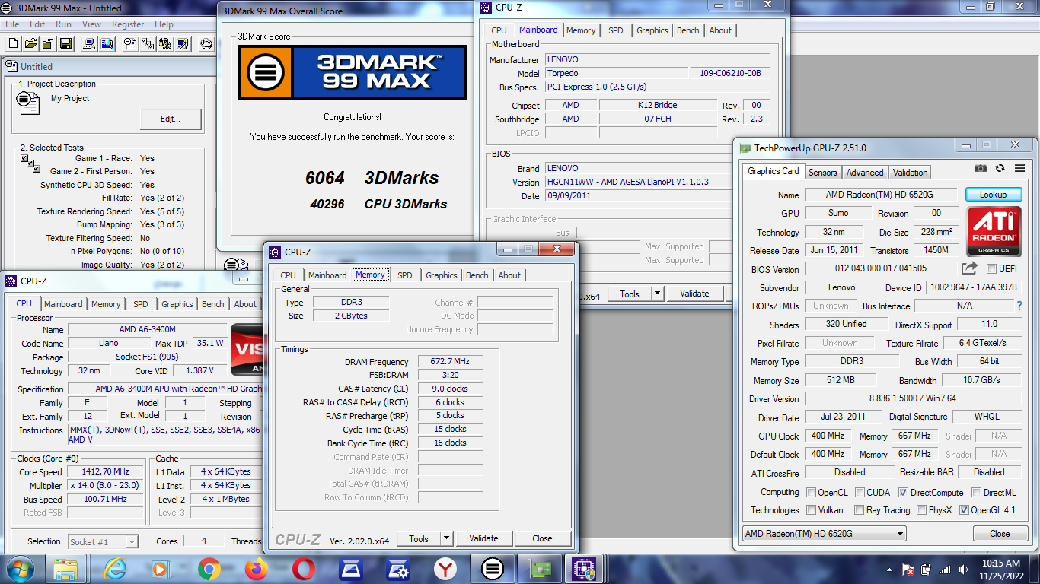Click the GPU-Z camera screenshot icon
Image resolution: width=1040 pixels, height=584 pixels.
[x=981, y=168]
